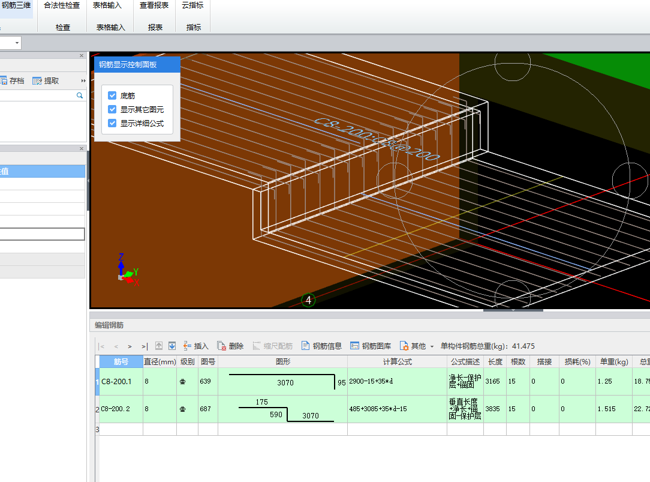Click the 提取 extract icon
This screenshot has width=650, height=482.
(x=46, y=81)
